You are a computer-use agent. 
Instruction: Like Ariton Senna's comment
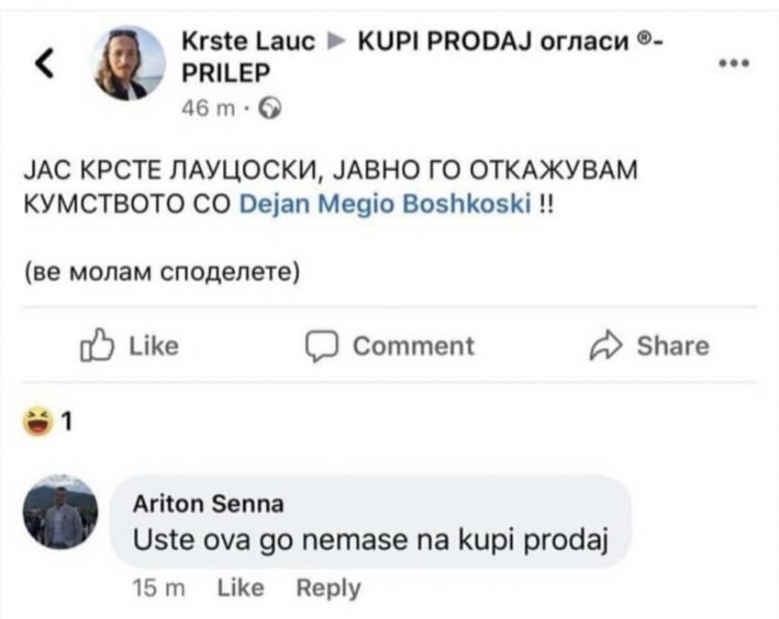240,588
